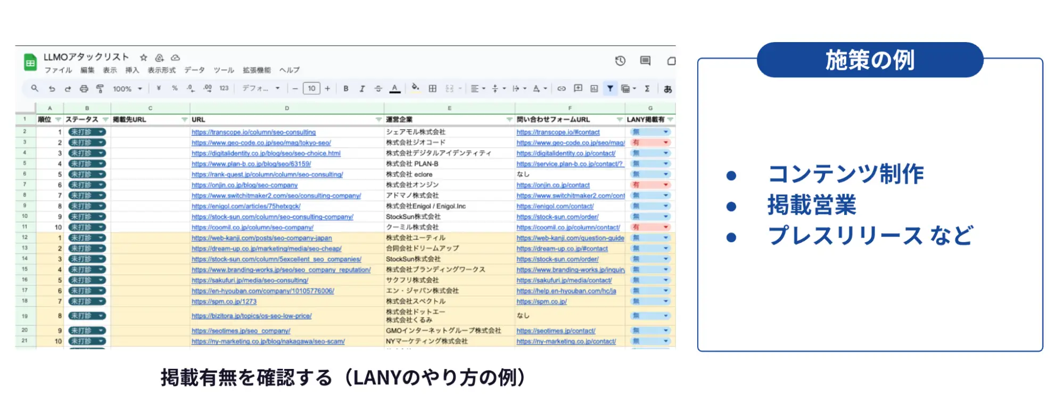
Task: Click the text color A button
Action: 394,89
